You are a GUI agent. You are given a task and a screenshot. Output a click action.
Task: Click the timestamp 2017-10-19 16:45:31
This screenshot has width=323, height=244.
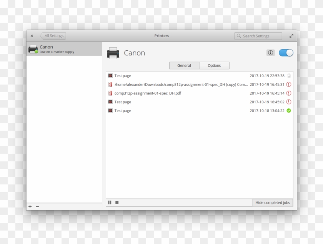point(267,85)
